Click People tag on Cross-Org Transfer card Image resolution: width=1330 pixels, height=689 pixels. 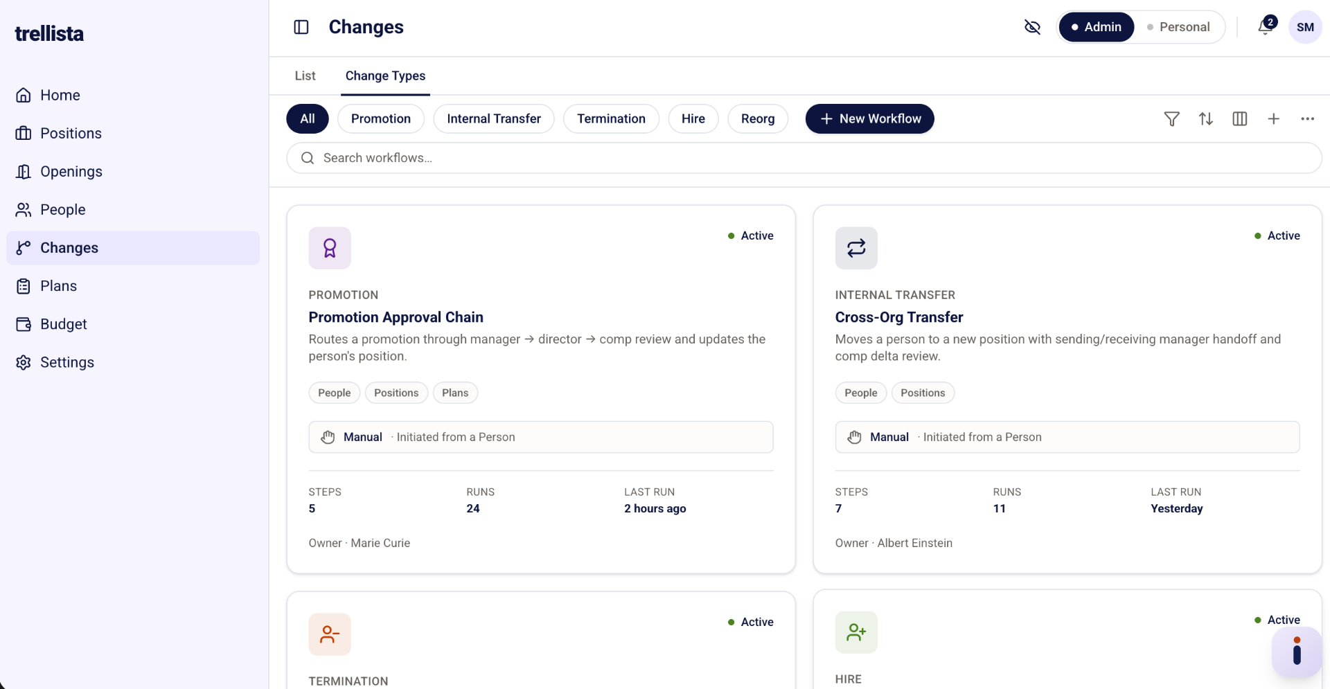pyautogui.click(x=861, y=393)
